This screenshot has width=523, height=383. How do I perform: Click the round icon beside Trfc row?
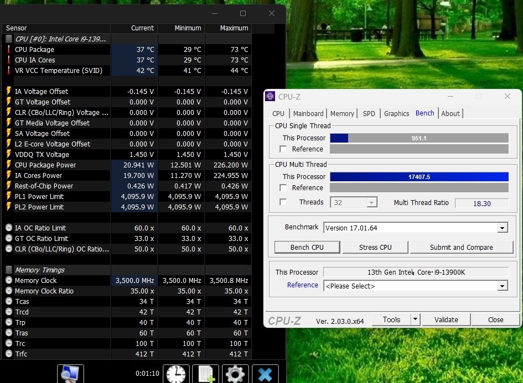point(9,354)
